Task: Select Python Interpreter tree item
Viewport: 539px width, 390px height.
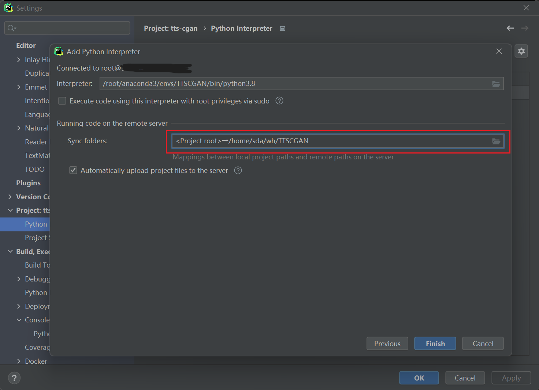Action: coord(25,224)
